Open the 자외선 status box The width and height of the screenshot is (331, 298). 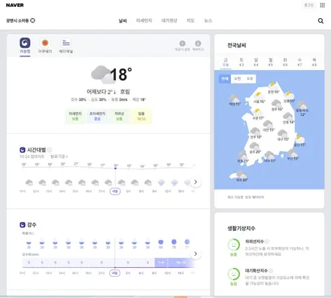coord(119,116)
